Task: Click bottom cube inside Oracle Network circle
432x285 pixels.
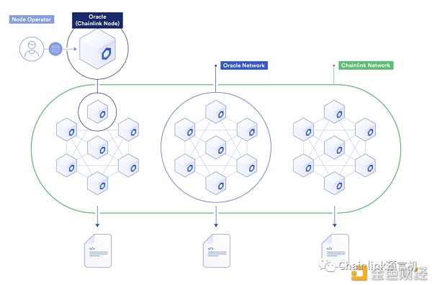Action: point(216,184)
